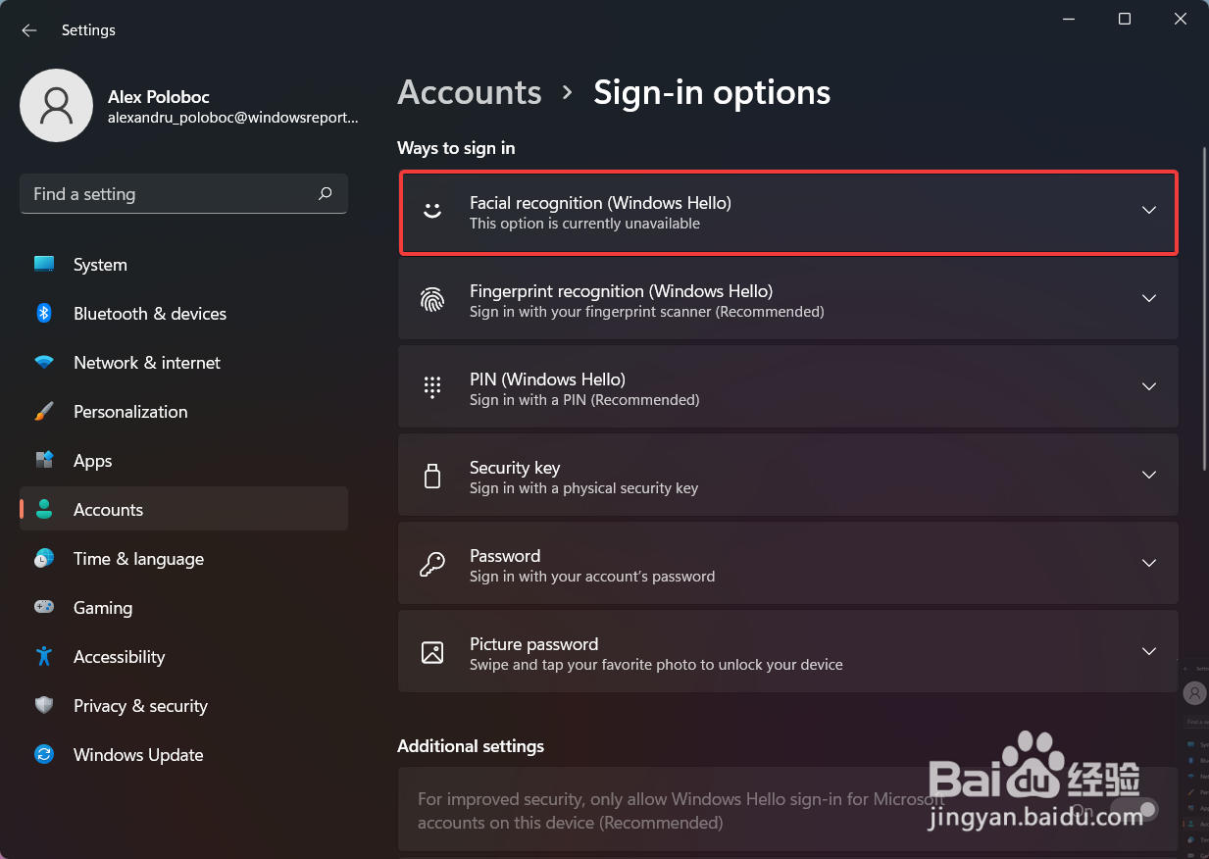Click the PIN keypad dots icon
The height and width of the screenshot is (859, 1209).
coord(432,387)
